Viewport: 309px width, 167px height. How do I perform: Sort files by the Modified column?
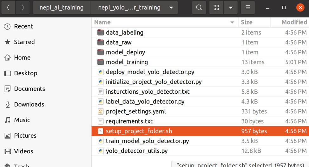coord(294,22)
